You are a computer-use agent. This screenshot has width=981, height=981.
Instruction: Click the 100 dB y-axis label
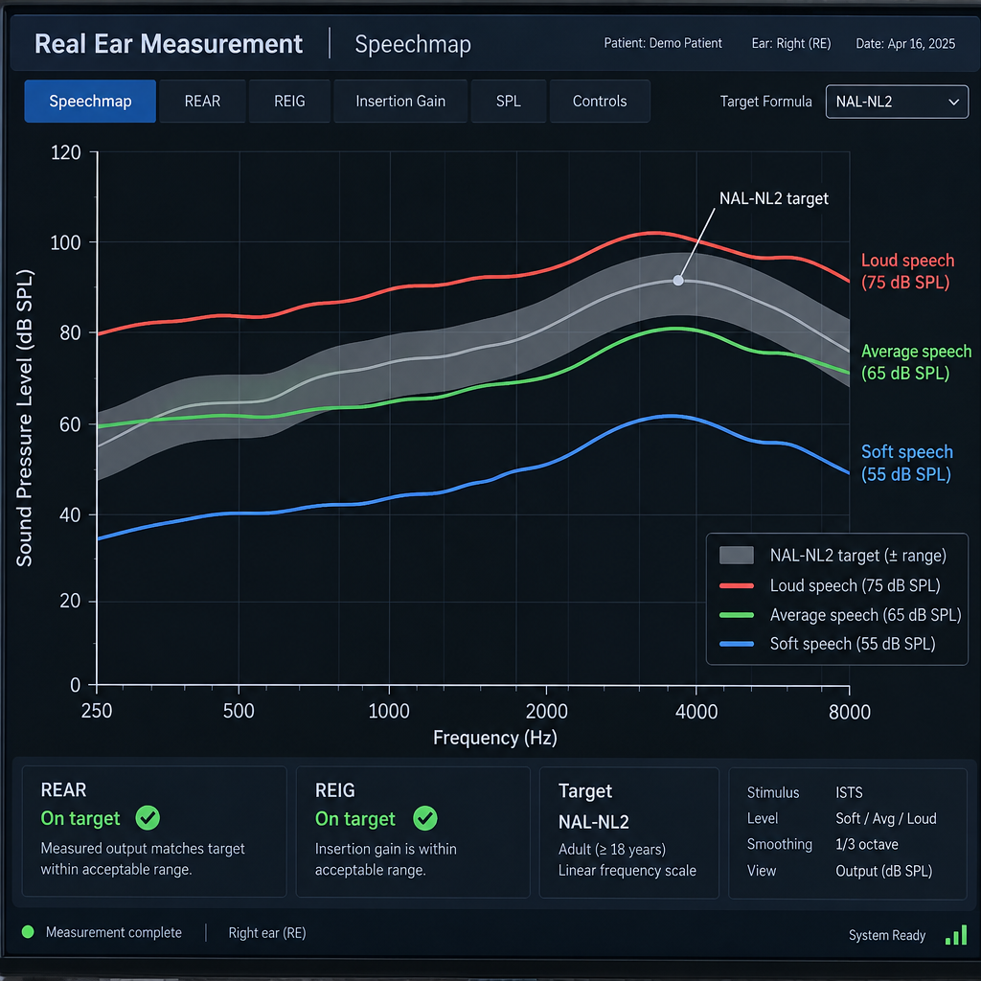pos(65,242)
